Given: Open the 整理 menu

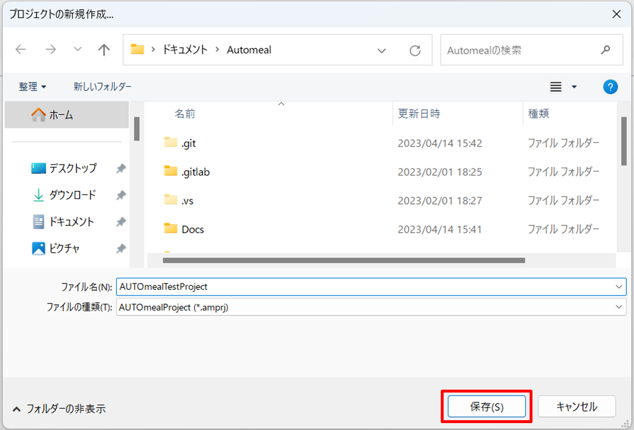Looking at the screenshot, I should [32, 86].
